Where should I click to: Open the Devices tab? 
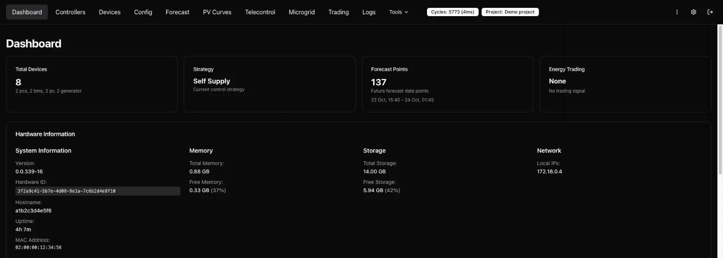pyautogui.click(x=110, y=12)
